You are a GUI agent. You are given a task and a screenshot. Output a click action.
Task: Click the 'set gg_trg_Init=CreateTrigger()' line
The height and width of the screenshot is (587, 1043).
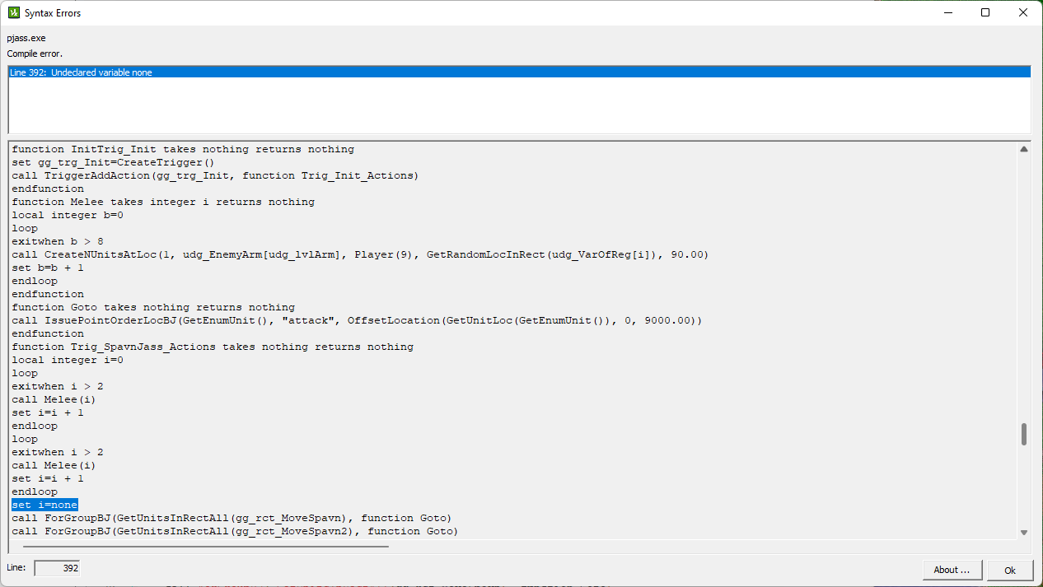[113, 162]
